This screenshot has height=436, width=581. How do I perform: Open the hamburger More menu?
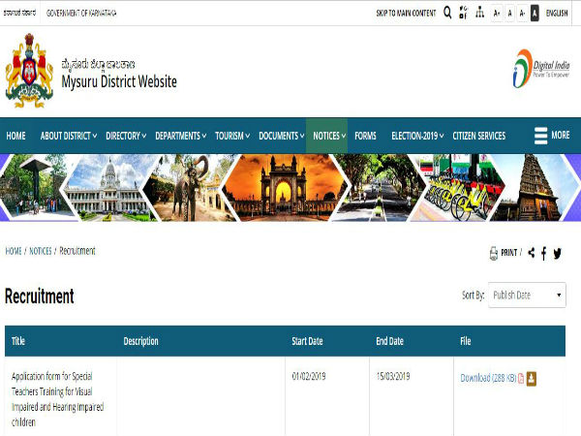tap(551, 136)
